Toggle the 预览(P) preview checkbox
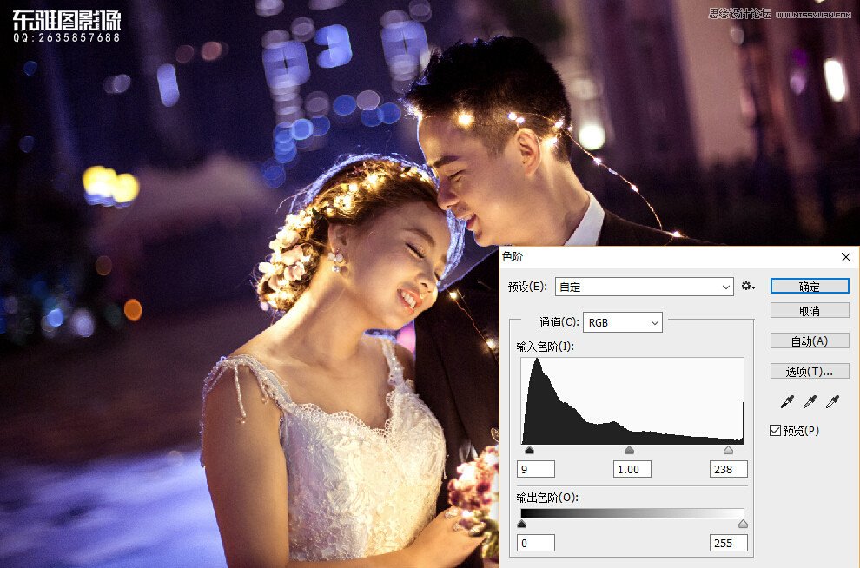Image resolution: width=860 pixels, height=568 pixels. (775, 431)
